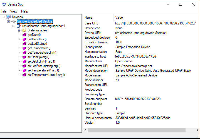Select getLedStatus() in the tree
The width and height of the screenshot is (200, 139).
(37, 44)
